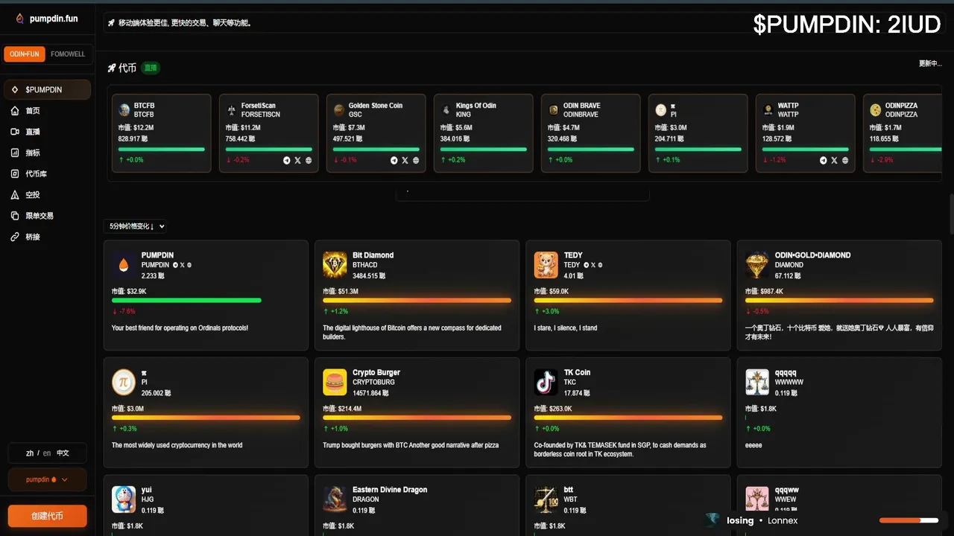The width and height of the screenshot is (954, 536).
Task: Click the Bit Diamond token icon
Action: (335, 265)
